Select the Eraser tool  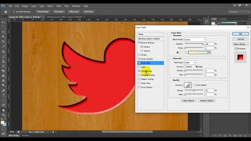[x=4, y=71]
